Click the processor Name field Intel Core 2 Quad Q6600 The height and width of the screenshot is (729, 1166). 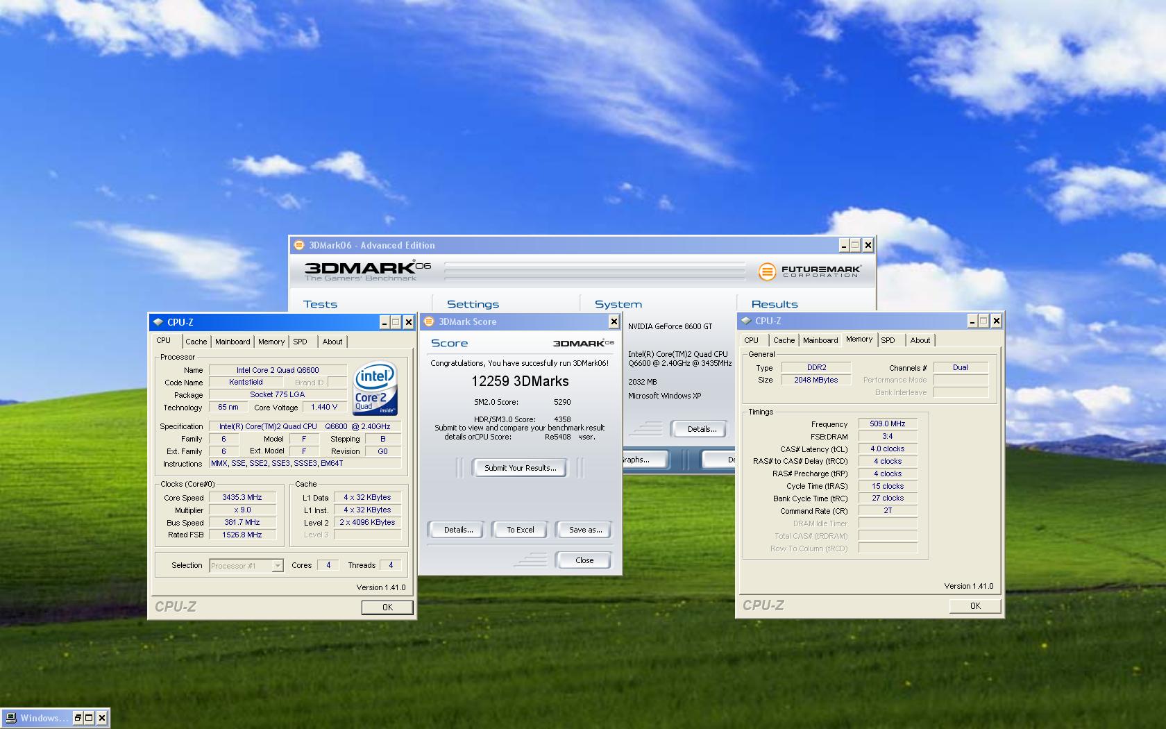coord(278,370)
